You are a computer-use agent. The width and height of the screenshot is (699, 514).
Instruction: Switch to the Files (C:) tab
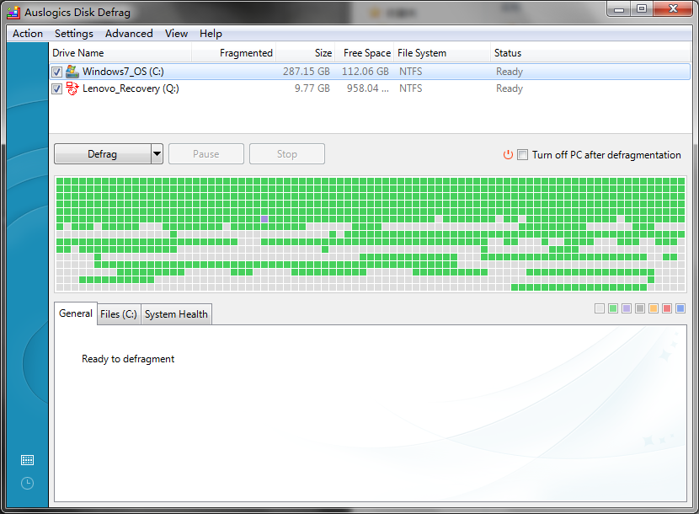tap(119, 314)
